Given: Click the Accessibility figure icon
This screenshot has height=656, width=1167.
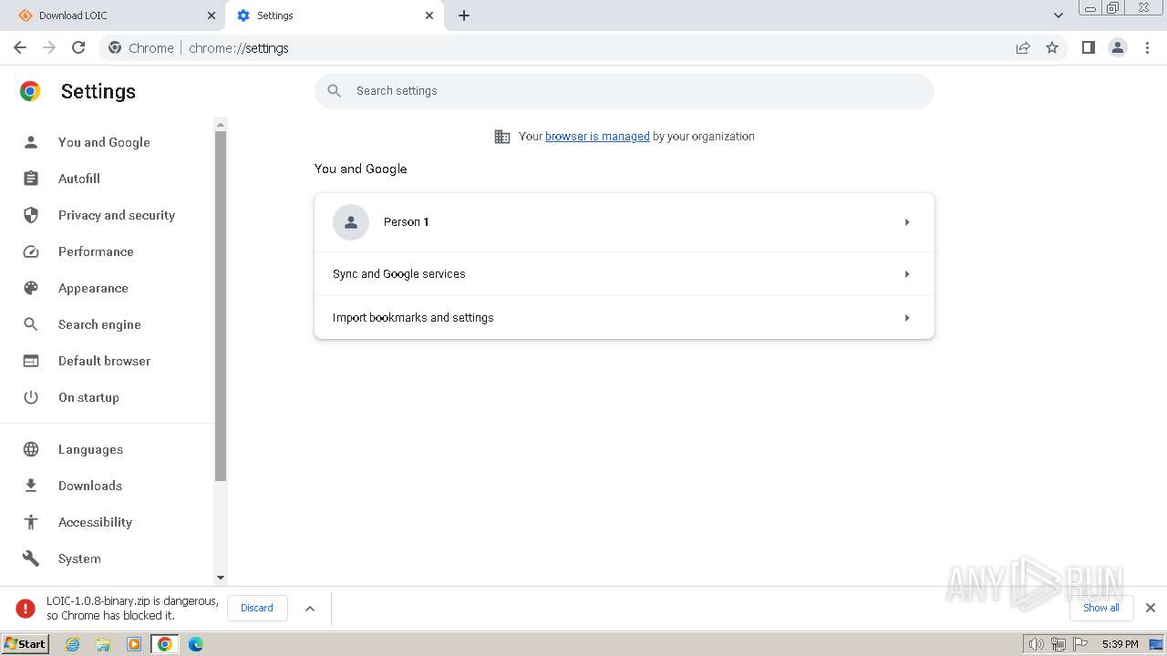Looking at the screenshot, I should 31,522.
